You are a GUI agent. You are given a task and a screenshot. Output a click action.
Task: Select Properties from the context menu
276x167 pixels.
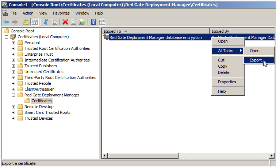point(227,82)
